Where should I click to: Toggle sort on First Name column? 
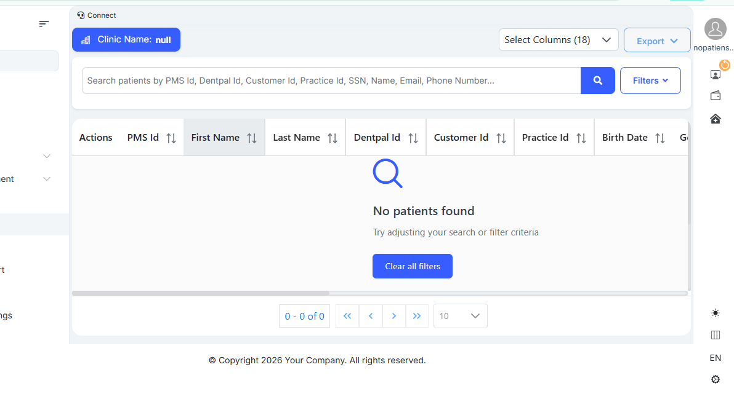[252, 138]
